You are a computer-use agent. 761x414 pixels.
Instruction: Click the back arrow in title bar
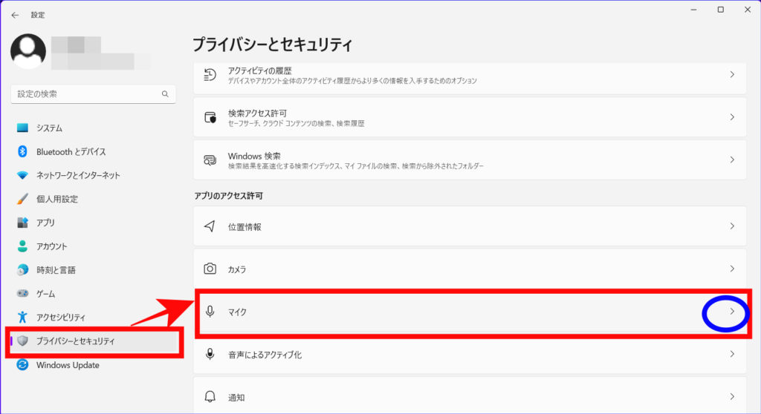tap(15, 15)
